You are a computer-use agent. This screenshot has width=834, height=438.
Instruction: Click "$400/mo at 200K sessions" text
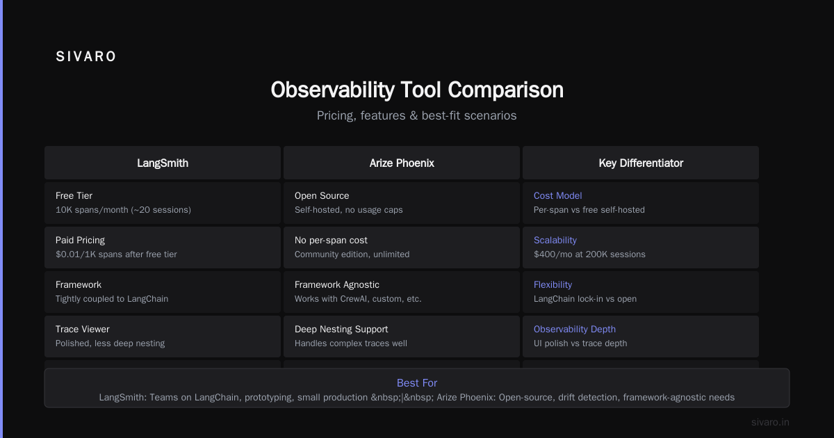[589, 254]
